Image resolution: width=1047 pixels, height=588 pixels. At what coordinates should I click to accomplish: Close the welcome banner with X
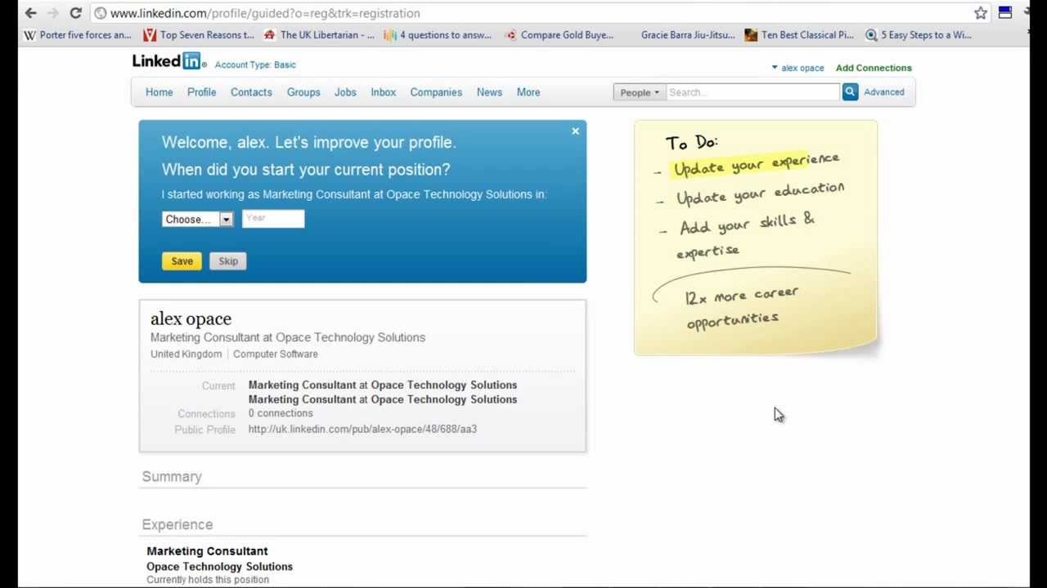click(575, 131)
